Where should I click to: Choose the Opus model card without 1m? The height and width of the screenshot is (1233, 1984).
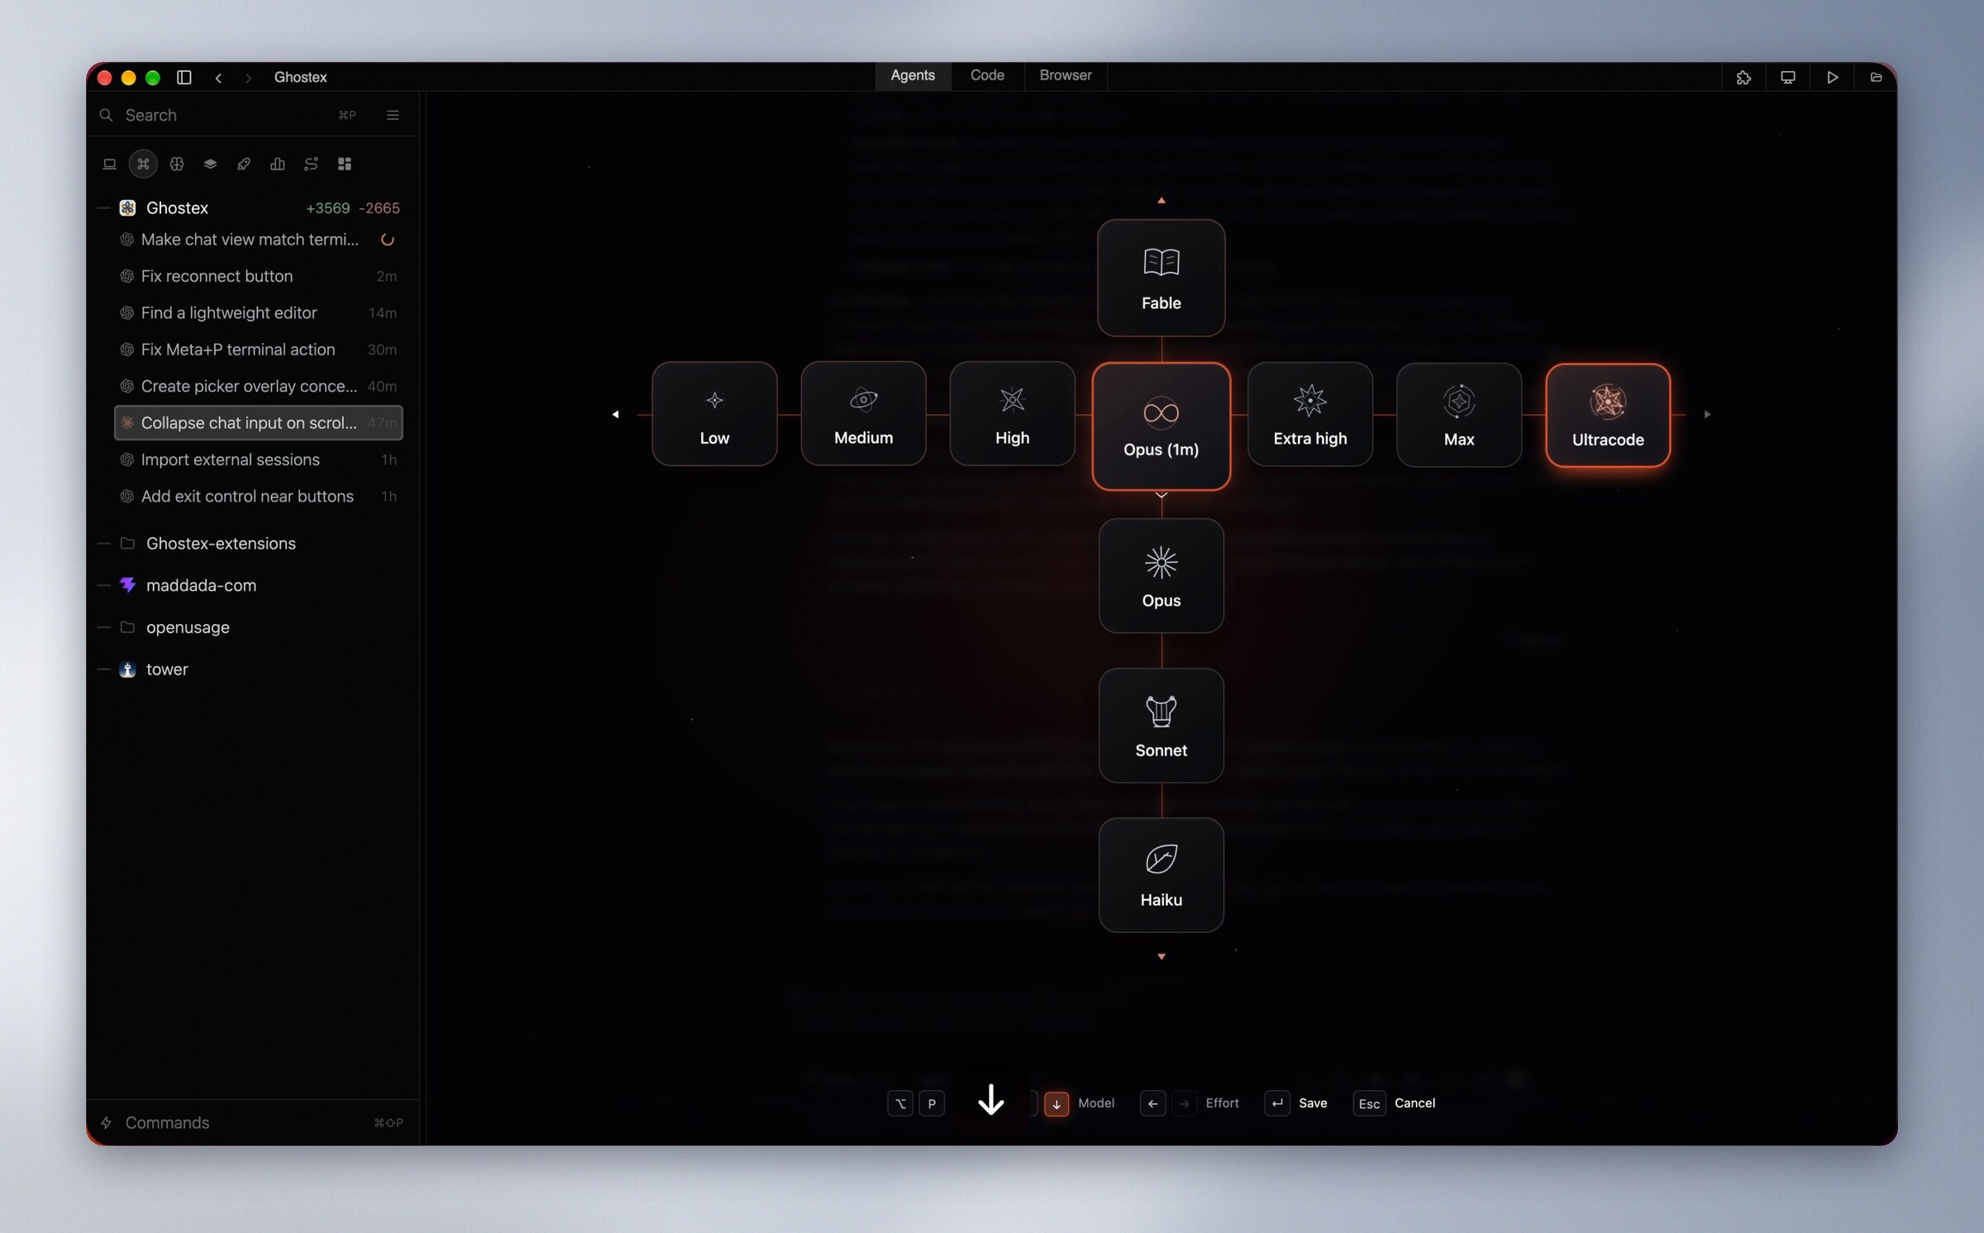(1161, 576)
